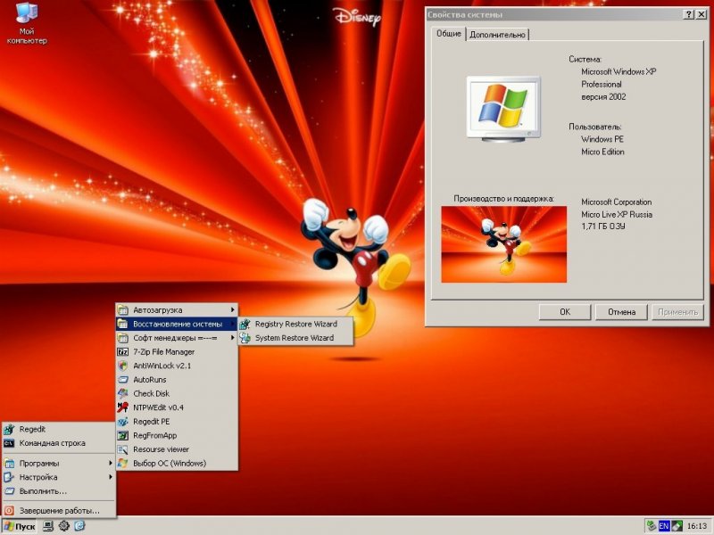The width and height of the screenshot is (714, 535).
Task: Click the 16:13 taskbar clock
Action: 697,526
